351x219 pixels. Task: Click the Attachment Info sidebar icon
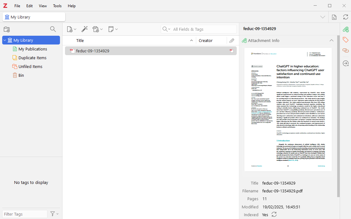coord(345,29)
